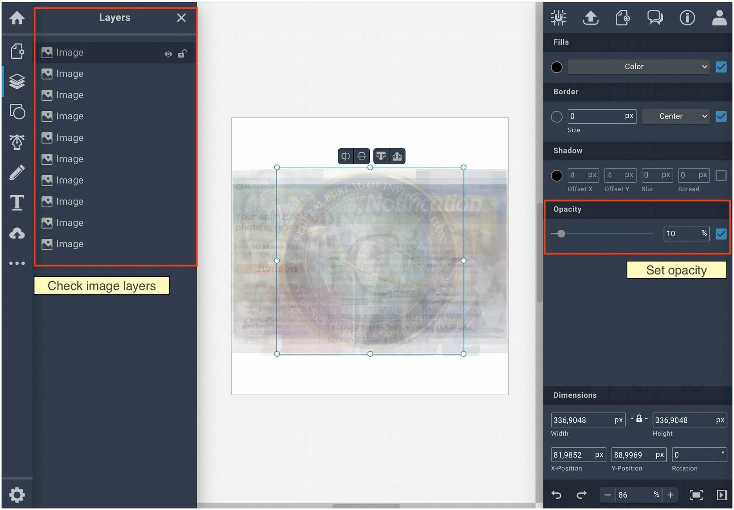This screenshot has height=510, width=734.
Task: Click the canvas vertical scrollbar
Action: pos(539,252)
